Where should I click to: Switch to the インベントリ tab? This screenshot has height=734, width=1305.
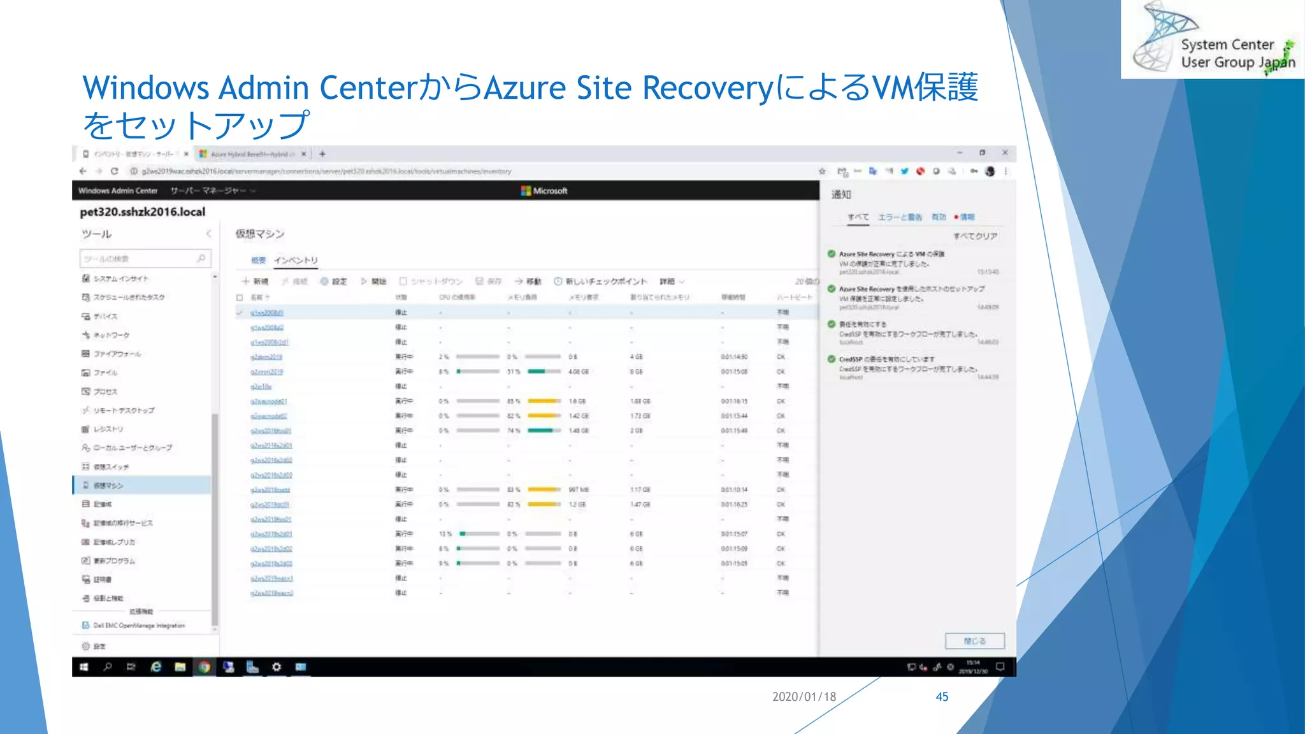coord(296,260)
